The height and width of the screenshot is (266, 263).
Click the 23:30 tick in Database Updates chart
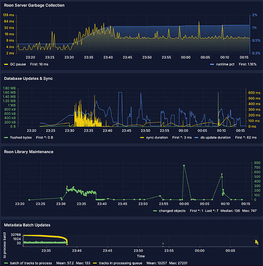point(70,130)
